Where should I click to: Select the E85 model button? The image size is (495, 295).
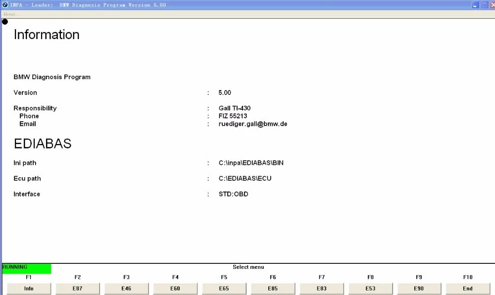point(273,289)
